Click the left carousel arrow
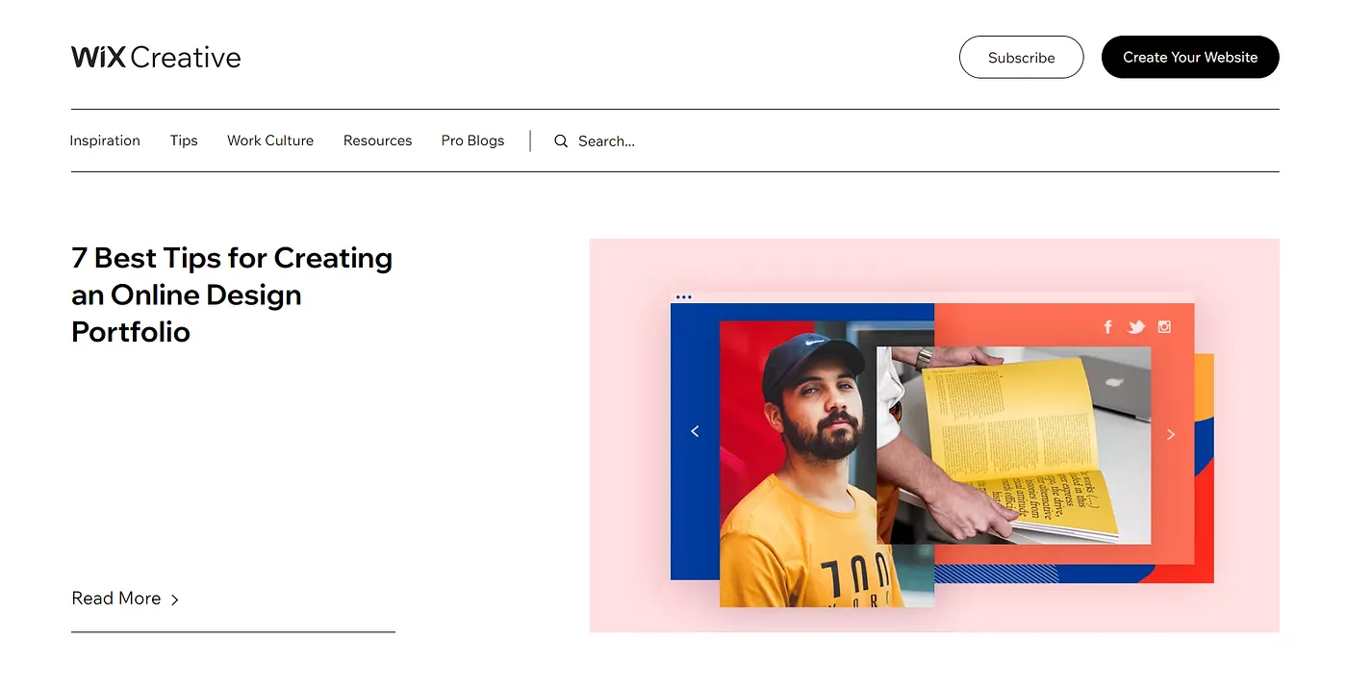Image resolution: width=1347 pixels, height=691 pixels. [696, 432]
